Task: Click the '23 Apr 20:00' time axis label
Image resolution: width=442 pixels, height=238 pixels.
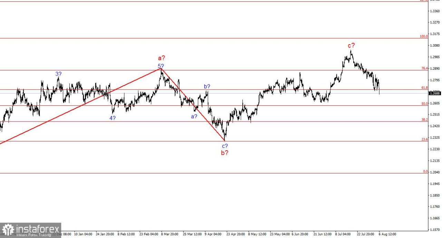Action: pos(235,234)
